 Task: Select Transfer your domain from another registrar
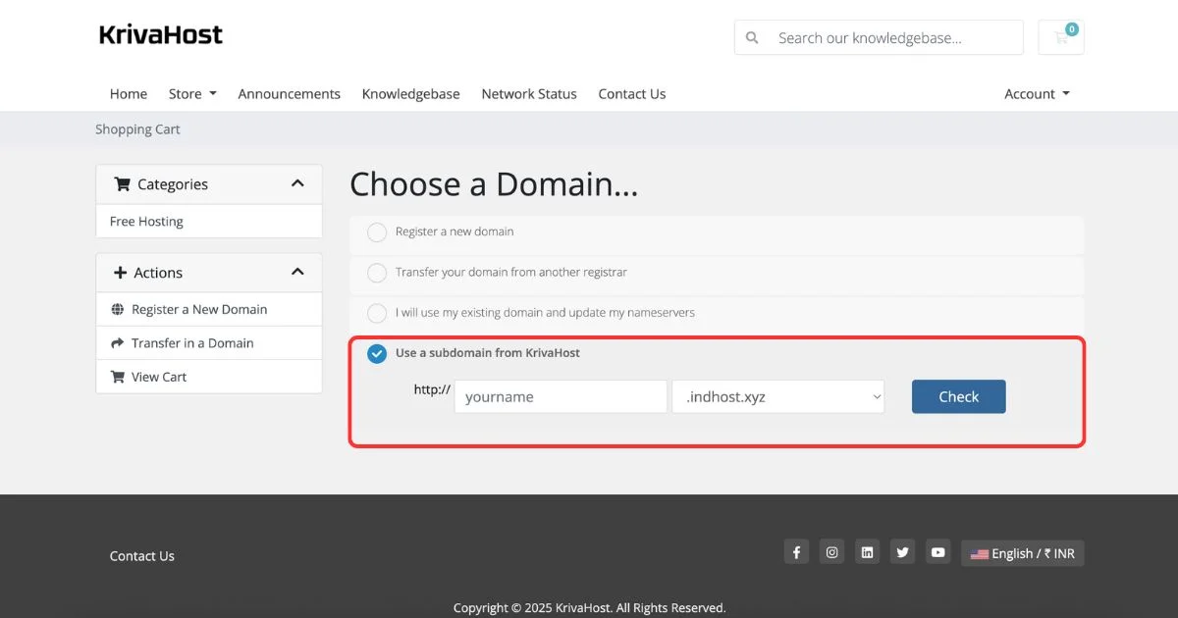pos(377,273)
